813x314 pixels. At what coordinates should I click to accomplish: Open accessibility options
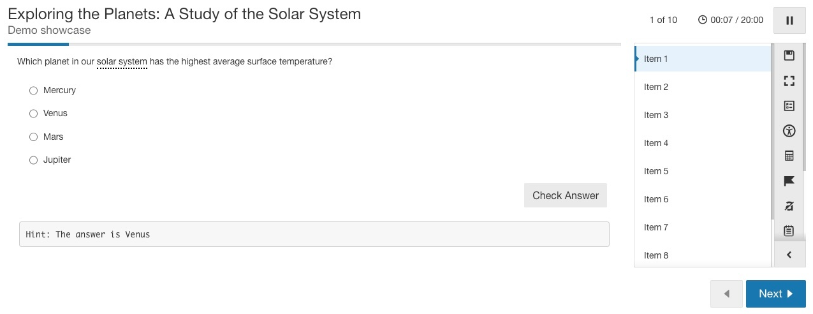point(789,131)
